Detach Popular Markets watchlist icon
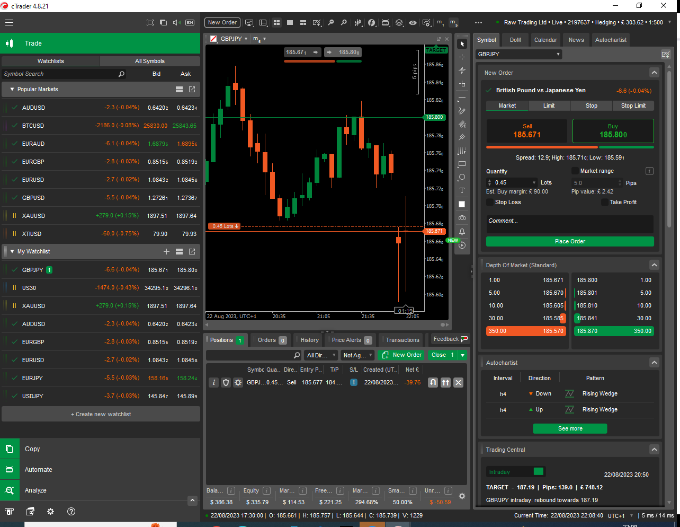The width and height of the screenshot is (680, 527). tap(192, 89)
